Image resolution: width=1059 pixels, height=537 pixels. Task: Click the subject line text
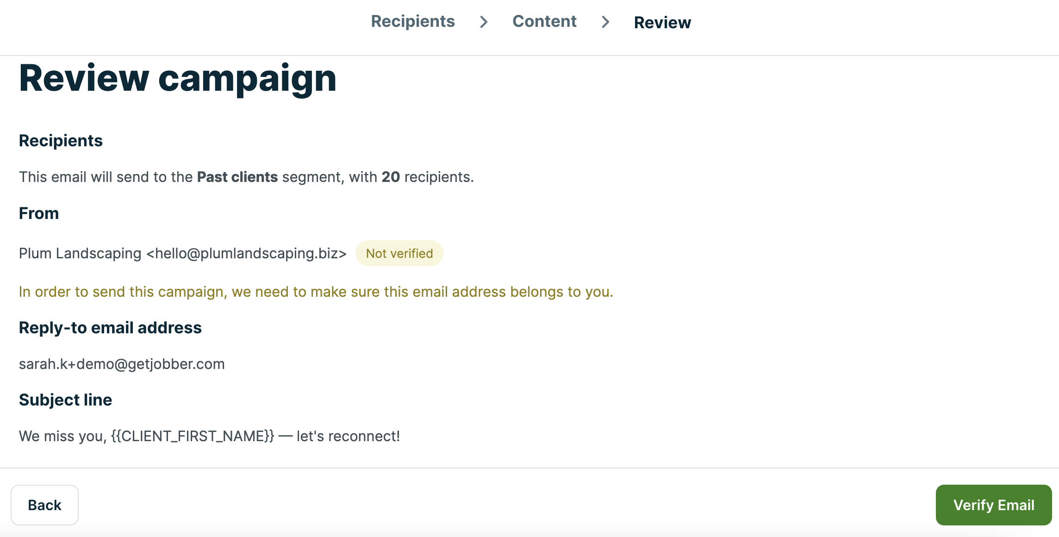(209, 436)
